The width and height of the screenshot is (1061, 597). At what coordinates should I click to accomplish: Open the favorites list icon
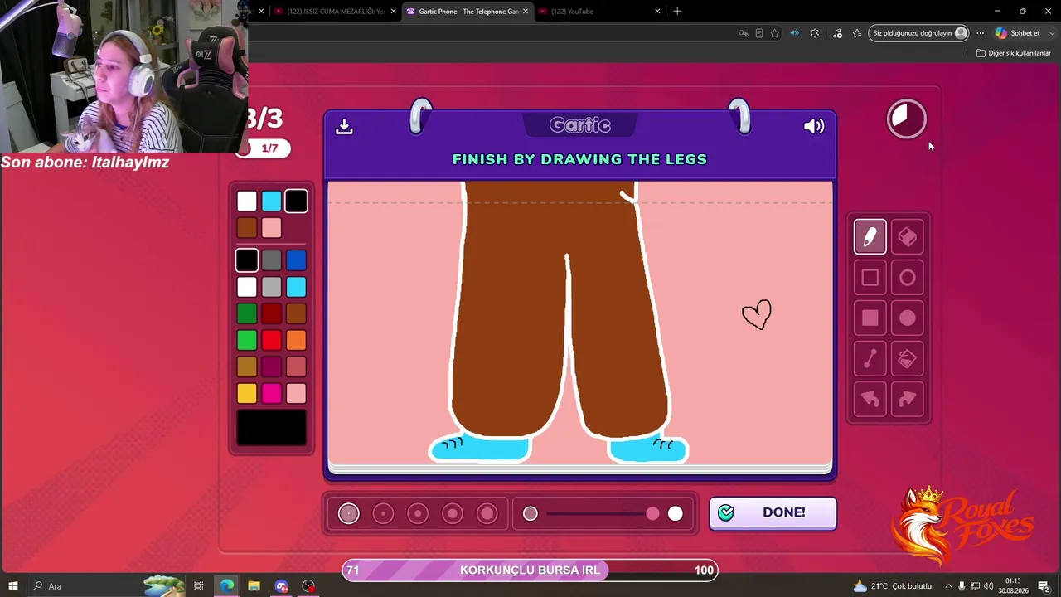pyautogui.click(x=857, y=33)
